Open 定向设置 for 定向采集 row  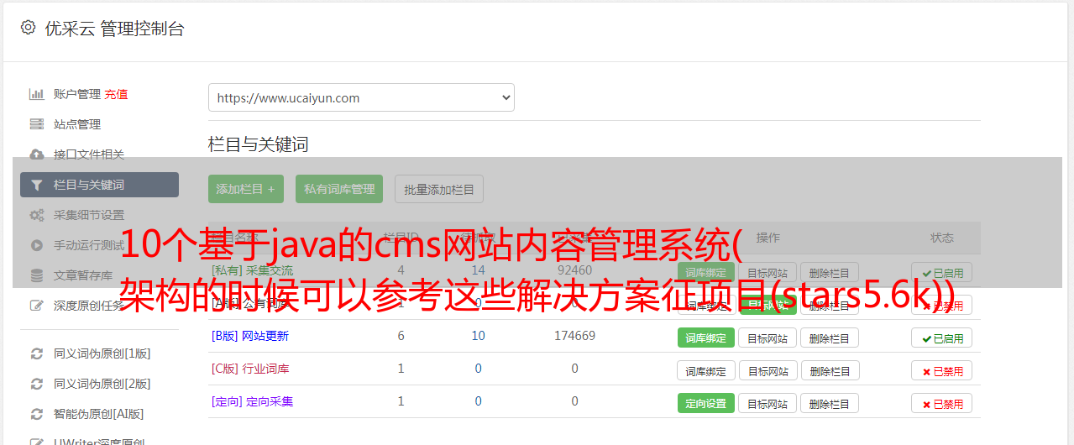[706, 403]
